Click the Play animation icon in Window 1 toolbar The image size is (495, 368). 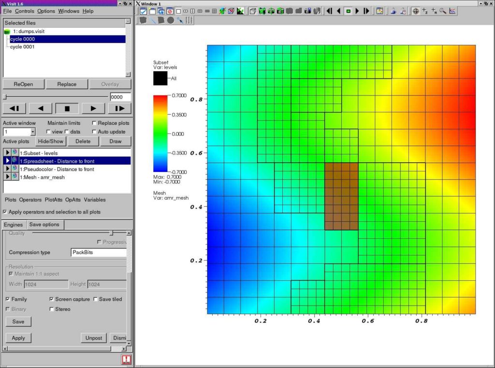(x=356, y=12)
